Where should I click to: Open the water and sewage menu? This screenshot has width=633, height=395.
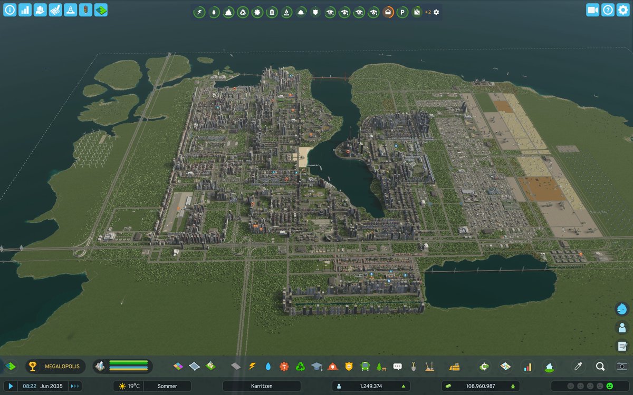[x=268, y=367]
